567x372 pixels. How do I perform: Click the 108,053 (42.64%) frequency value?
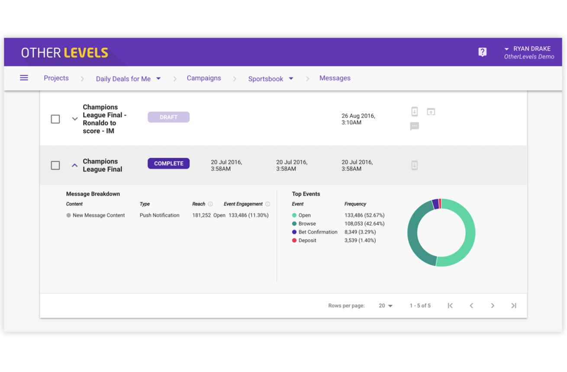pyautogui.click(x=364, y=224)
